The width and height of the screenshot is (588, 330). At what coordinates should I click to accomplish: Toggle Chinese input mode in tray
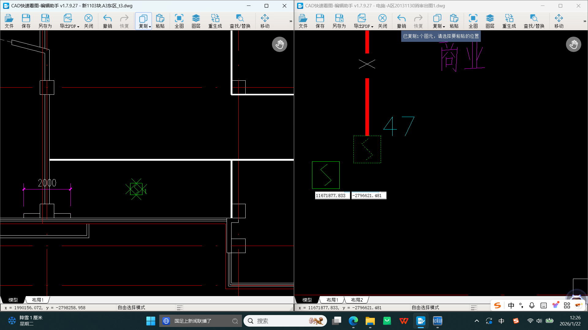pos(501,321)
